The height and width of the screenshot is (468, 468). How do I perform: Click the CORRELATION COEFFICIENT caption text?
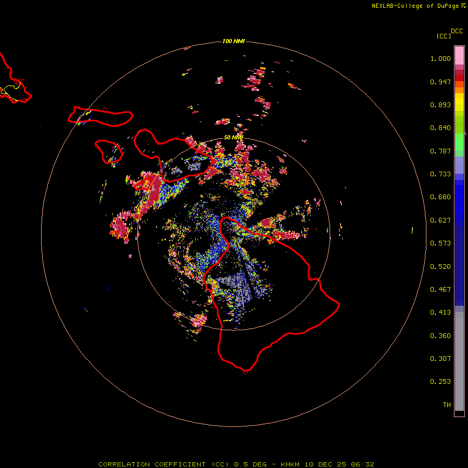[x=152, y=464]
